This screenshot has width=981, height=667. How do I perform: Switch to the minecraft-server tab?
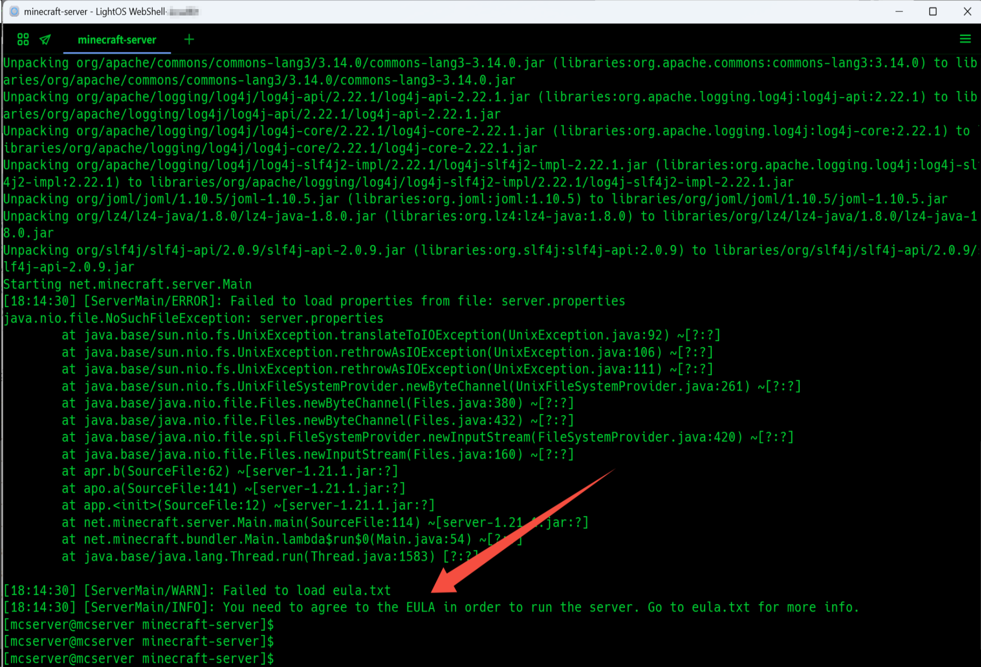click(x=117, y=40)
